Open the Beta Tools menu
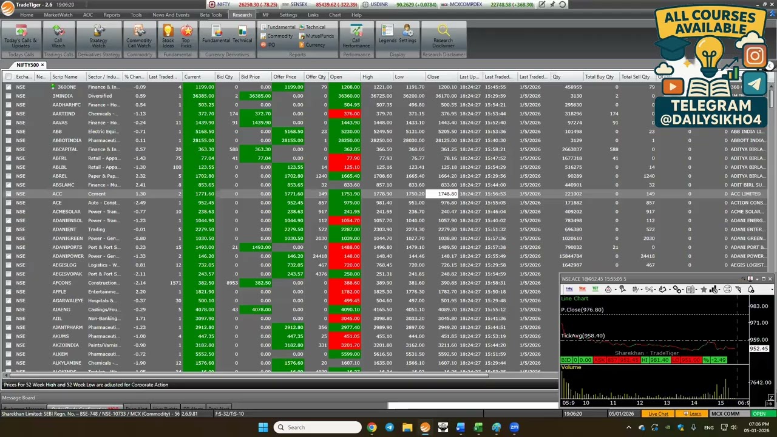 (211, 15)
